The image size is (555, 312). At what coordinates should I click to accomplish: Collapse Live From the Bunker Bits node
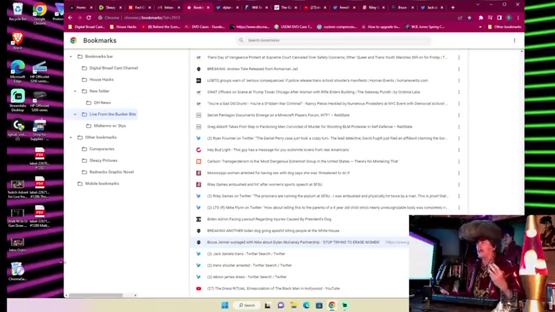(75, 114)
